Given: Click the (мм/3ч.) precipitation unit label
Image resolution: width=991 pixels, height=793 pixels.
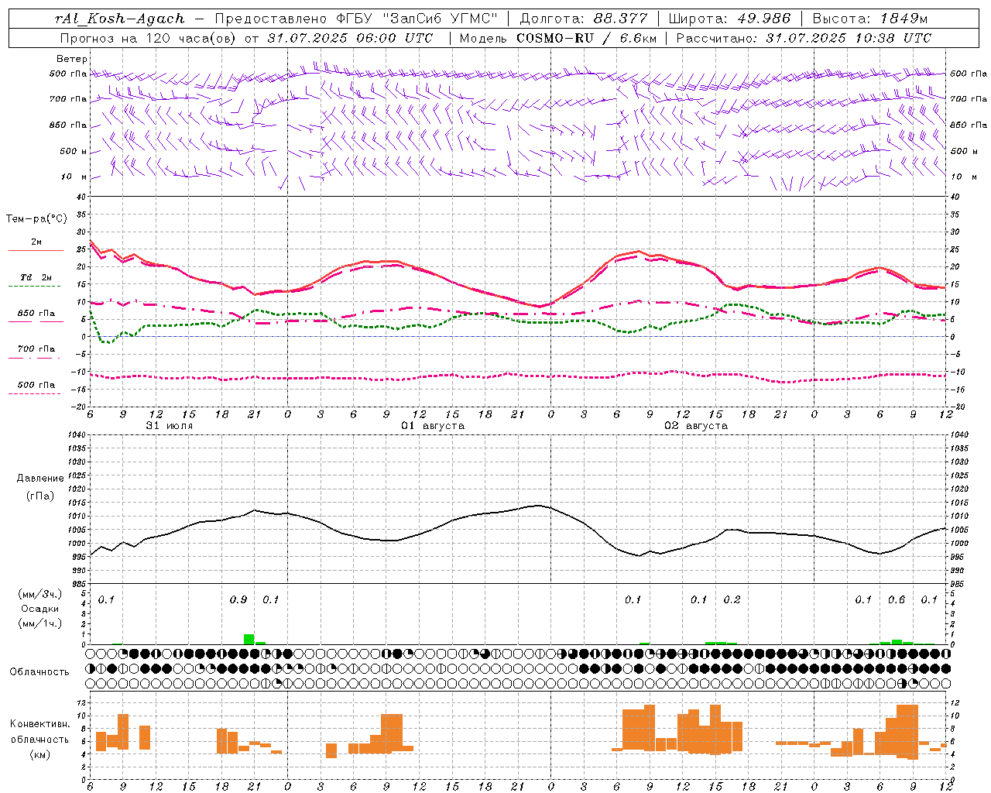Looking at the screenshot, I should [x=40, y=594].
